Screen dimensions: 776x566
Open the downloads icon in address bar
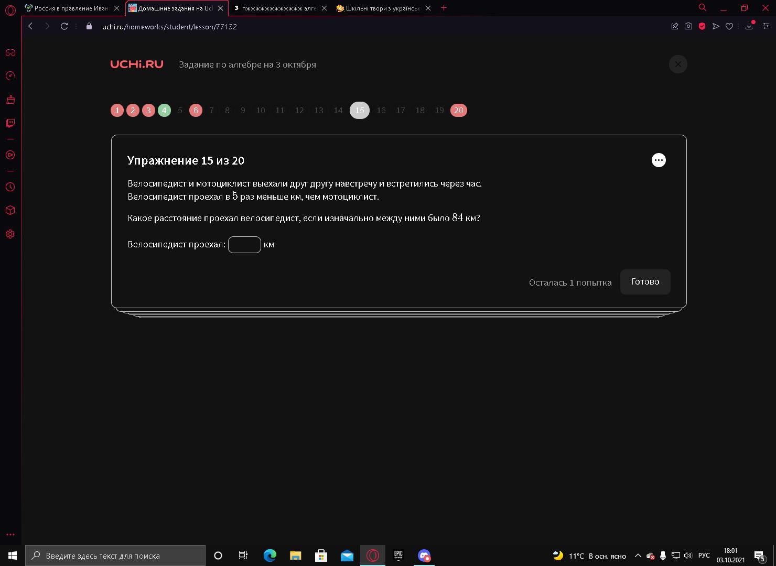click(749, 26)
